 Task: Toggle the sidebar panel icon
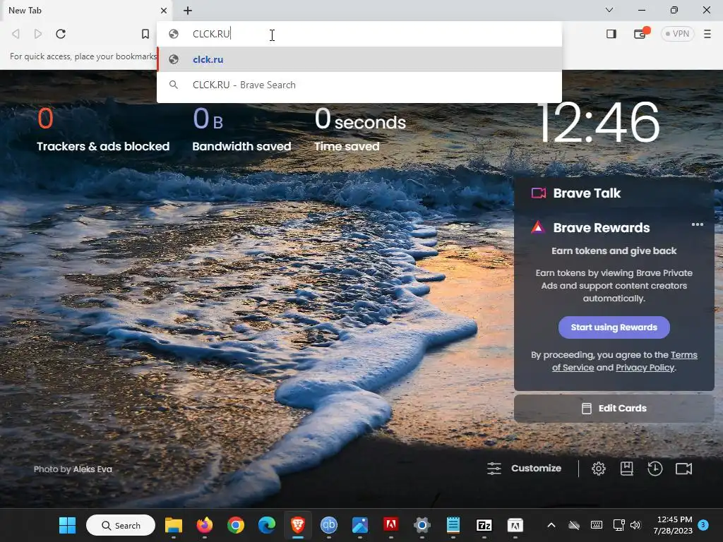pos(611,34)
